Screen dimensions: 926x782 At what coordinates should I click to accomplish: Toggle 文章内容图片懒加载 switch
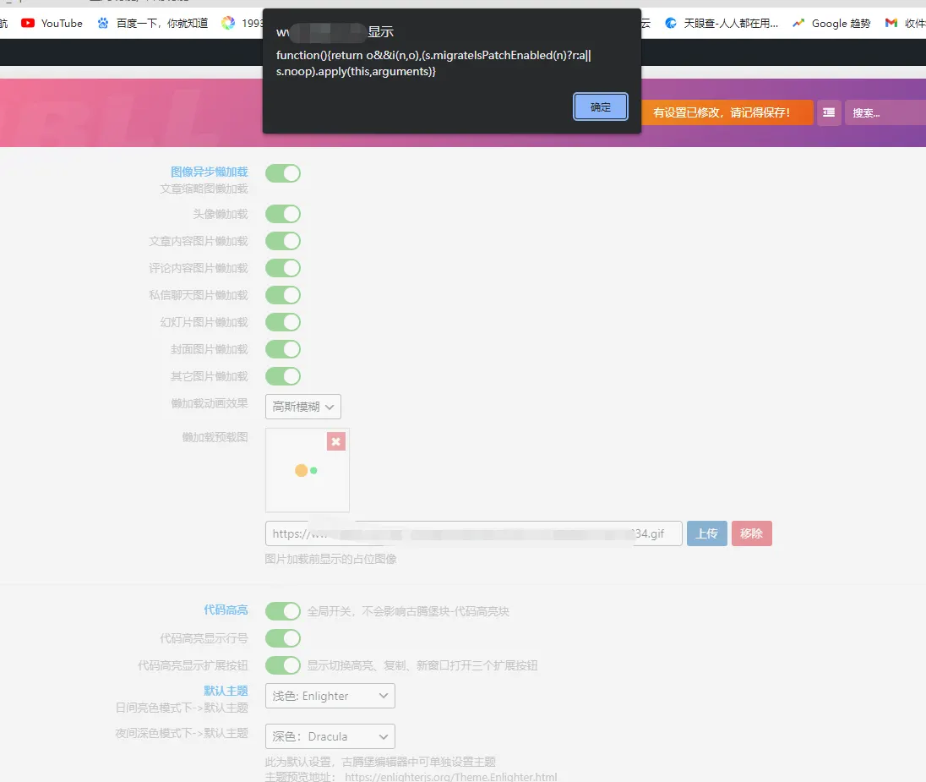tap(283, 241)
